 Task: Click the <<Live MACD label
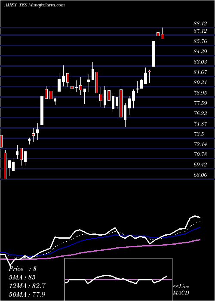pos(181,290)
